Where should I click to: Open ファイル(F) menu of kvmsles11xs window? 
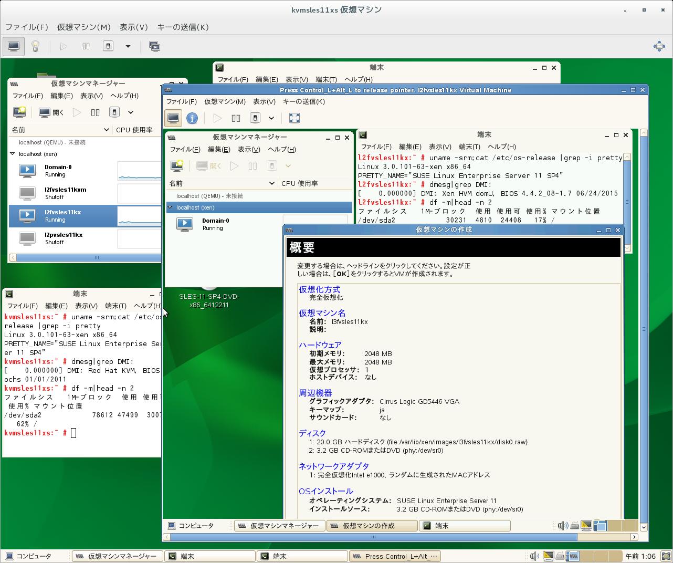(x=26, y=27)
